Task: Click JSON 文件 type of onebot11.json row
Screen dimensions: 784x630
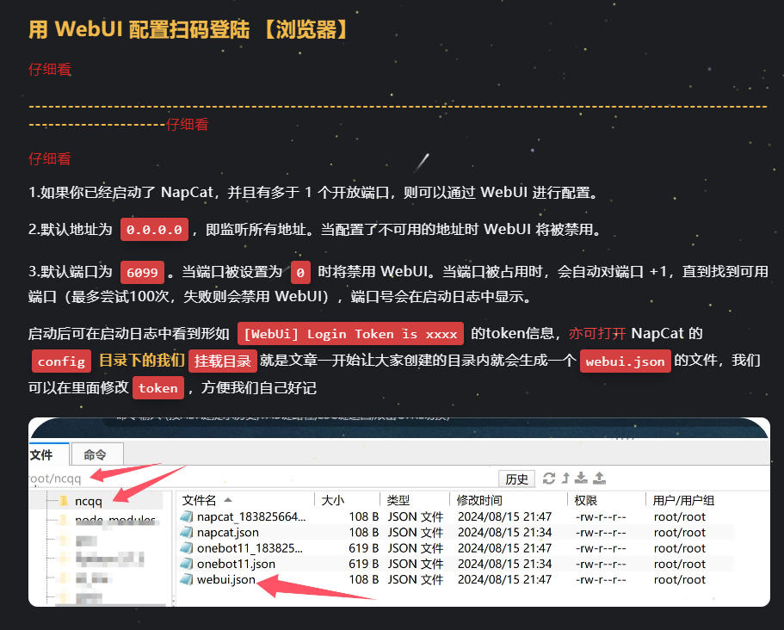Action: click(x=416, y=564)
